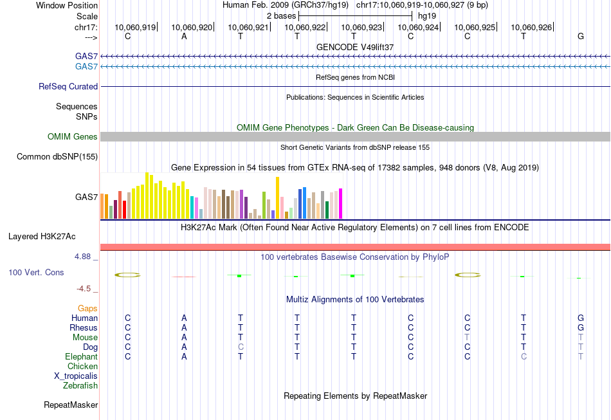611x420 pixels.
Task: Click the H3K27Ac Mark ENCODE track title
Action: point(355,228)
